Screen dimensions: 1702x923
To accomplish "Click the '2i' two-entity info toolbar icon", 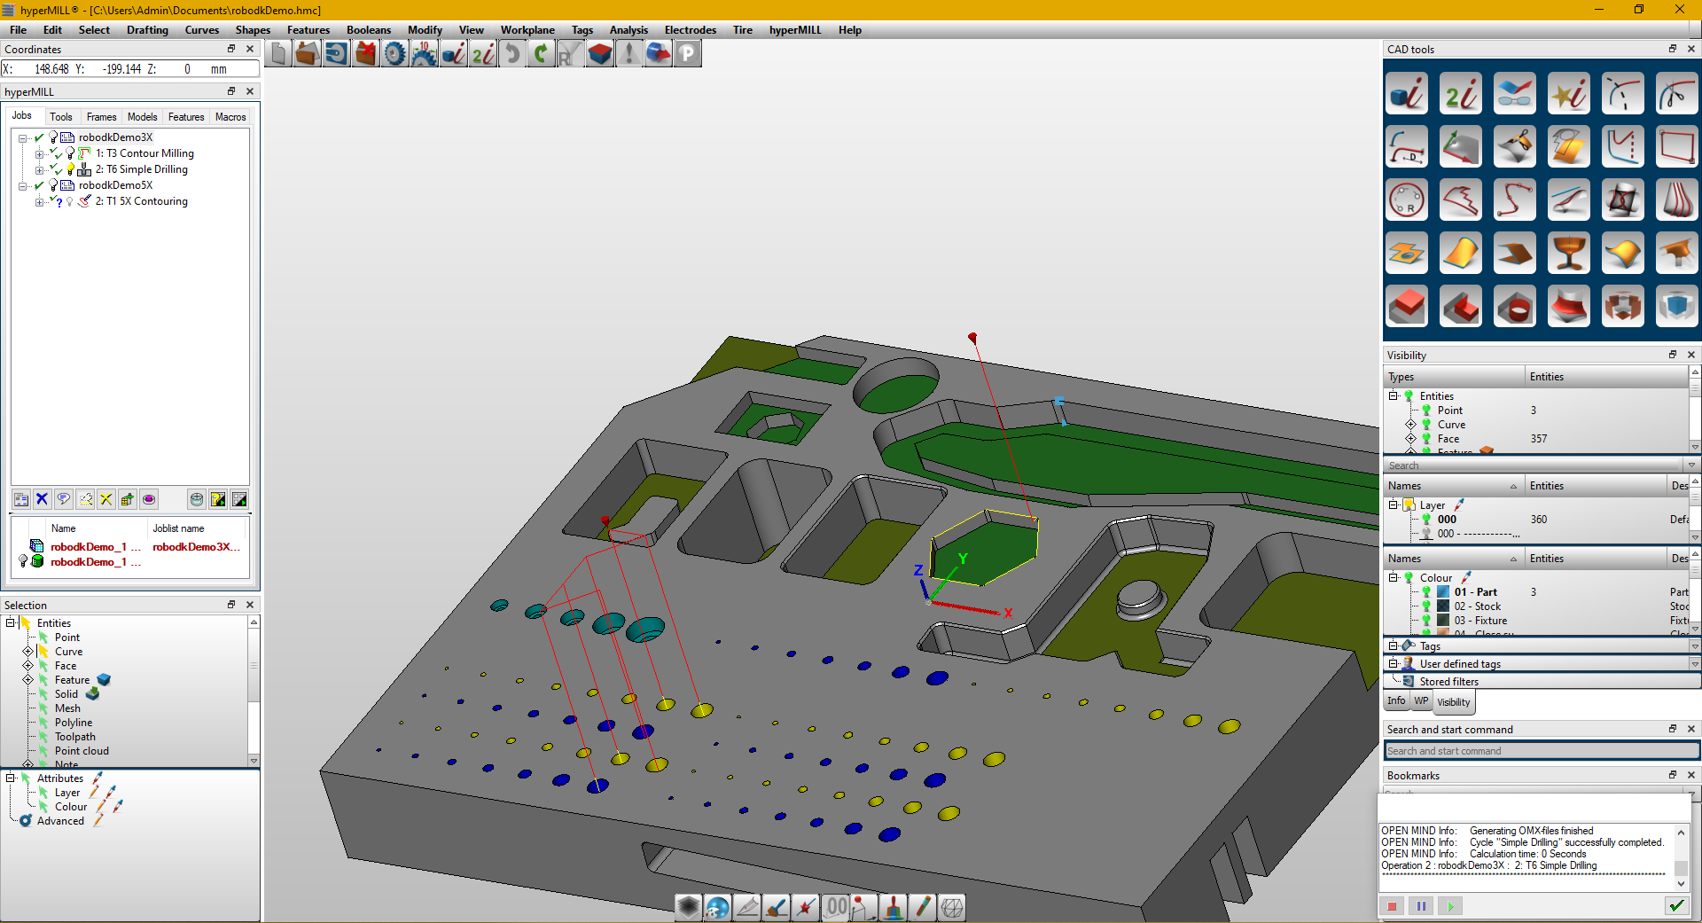I will click(x=483, y=54).
